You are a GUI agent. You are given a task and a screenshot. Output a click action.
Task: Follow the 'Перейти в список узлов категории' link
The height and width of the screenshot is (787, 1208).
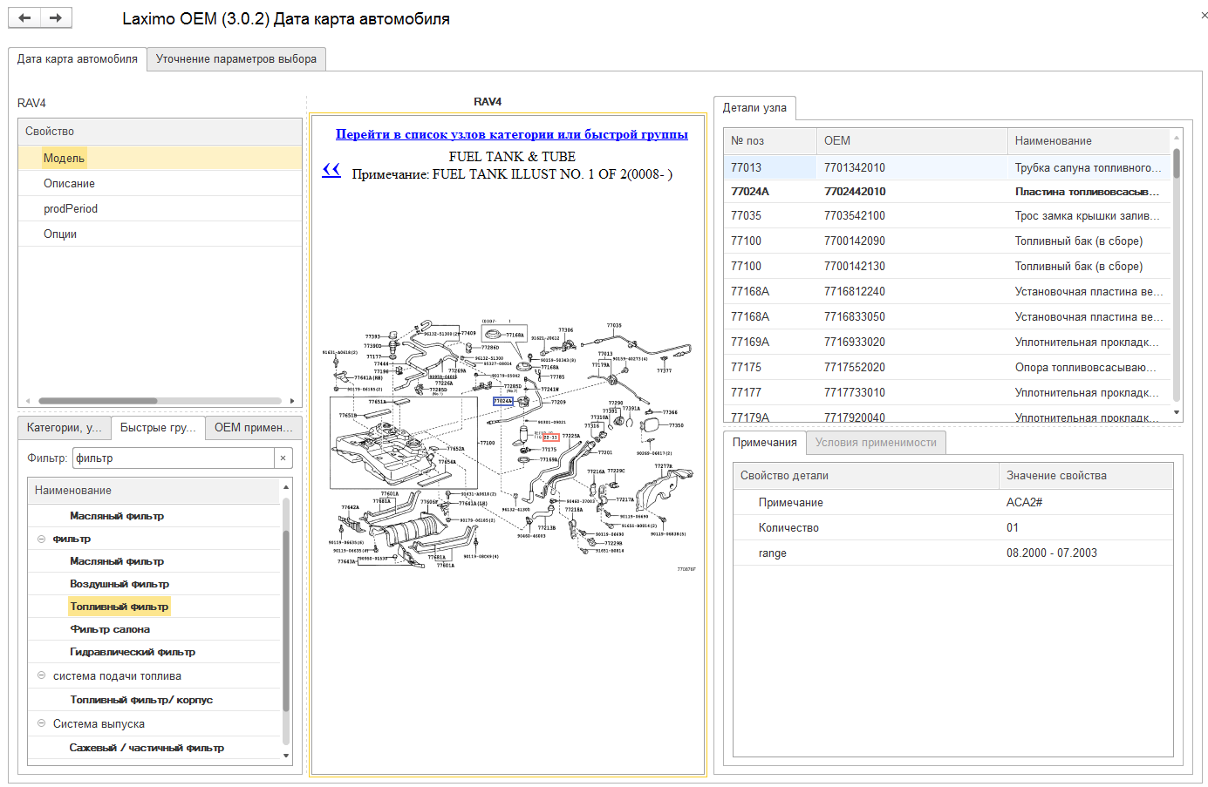pos(512,134)
